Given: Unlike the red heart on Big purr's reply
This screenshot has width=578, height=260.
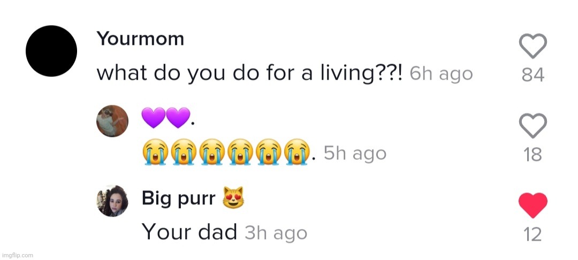Looking at the screenshot, I should point(533,205).
